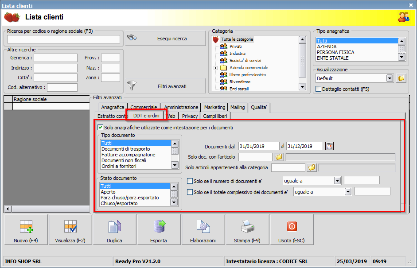Click left arrow of results grid scrollbar
The width and height of the screenshot is (417, 268).
pos(8,209)
